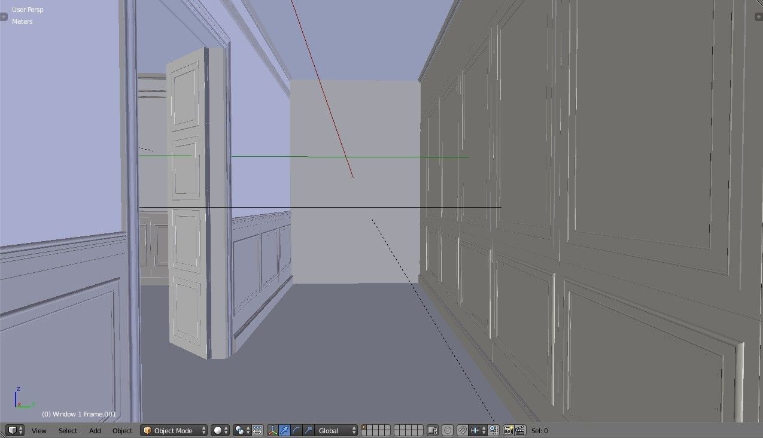Toggle proportional editing circle icon
Image resolution: width=763 pixels, height=438 pixels.
coord(448,430)
